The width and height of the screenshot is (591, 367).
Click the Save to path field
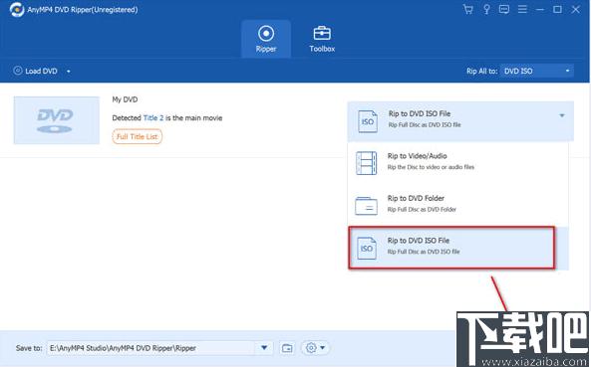(x=150, y=348)
